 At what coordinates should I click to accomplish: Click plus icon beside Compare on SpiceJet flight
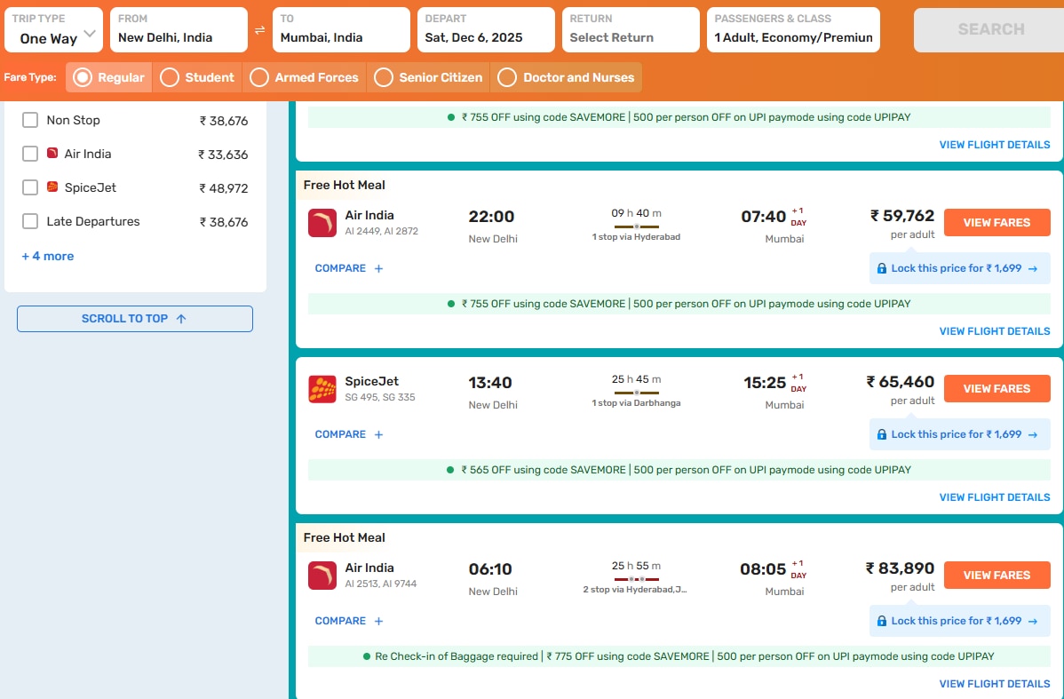378,435
